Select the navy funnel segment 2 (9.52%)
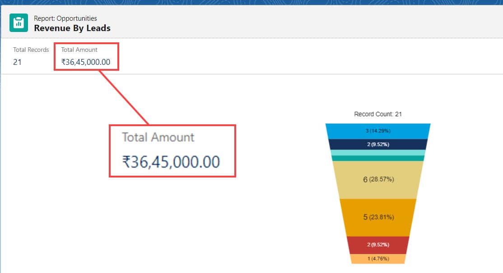Screen dimensions: 503x273 378,144
